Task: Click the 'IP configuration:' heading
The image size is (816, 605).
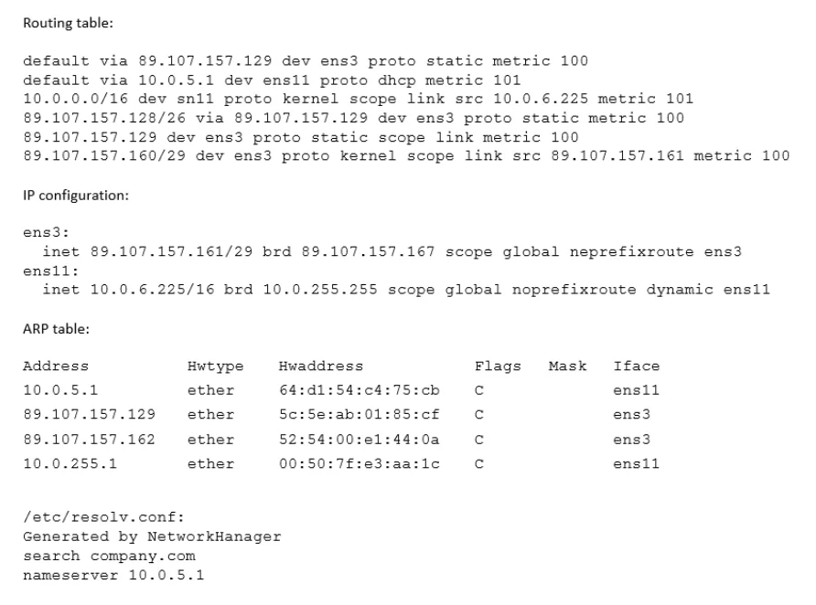Action: (x=75, y=196)
